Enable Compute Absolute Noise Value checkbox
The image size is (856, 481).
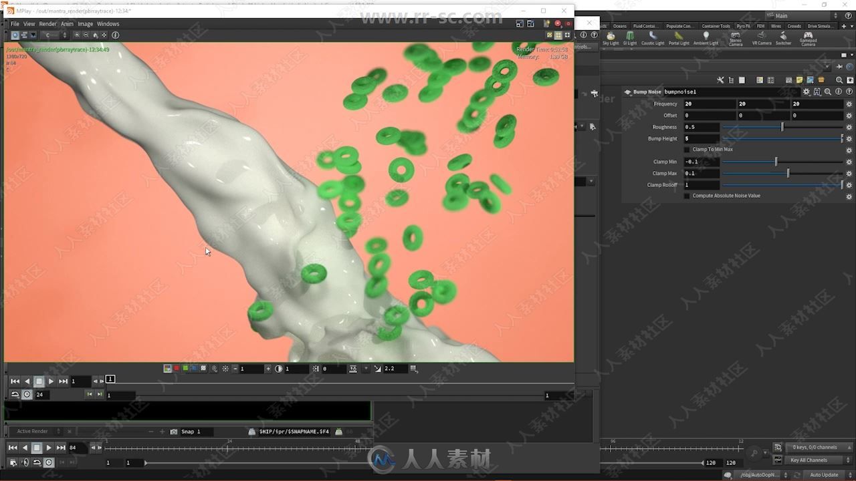point(687,196)
